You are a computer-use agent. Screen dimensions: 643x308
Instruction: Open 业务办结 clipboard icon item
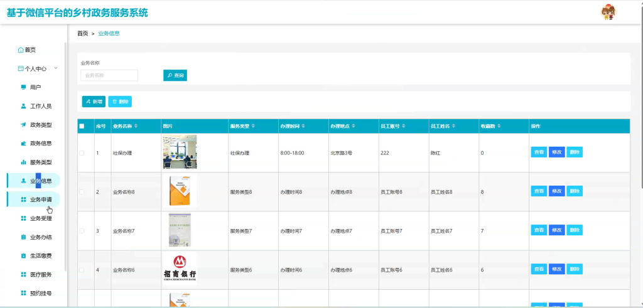(x=23, y=237)
